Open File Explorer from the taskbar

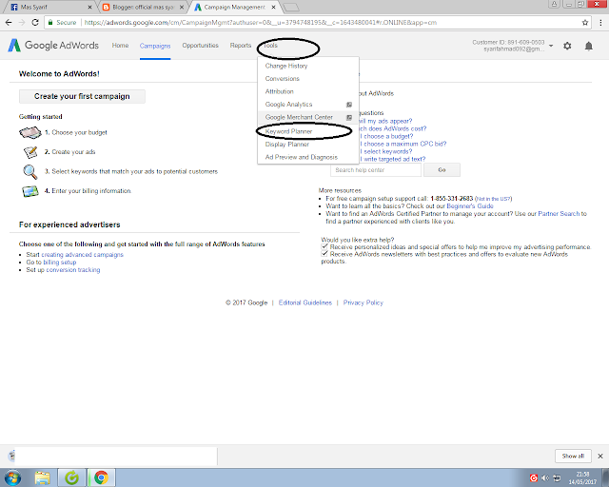pos(42,477)
